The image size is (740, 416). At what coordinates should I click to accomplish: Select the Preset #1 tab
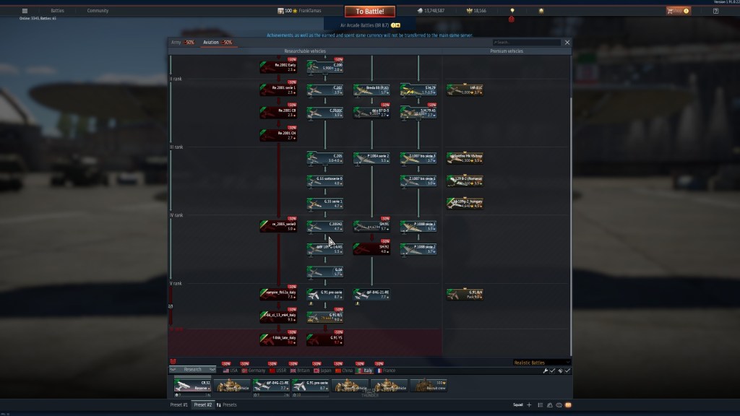[179, 405]
